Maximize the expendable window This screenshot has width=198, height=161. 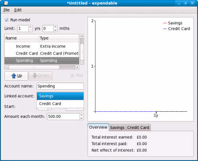coord(186,3)
